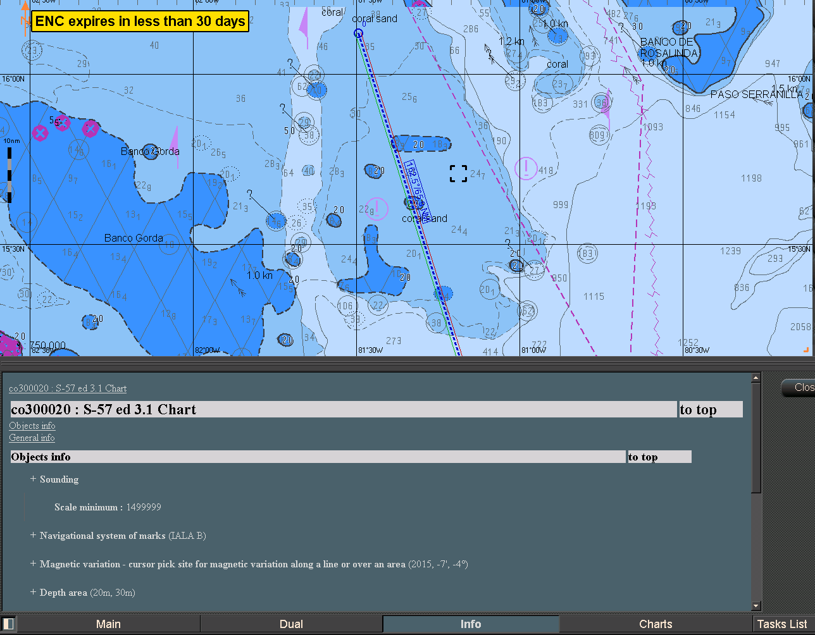The width and height of the screenshot is (815, 635).
Task: Click the scrollbar up arrow in info panel
Action: tap(756, 377)
